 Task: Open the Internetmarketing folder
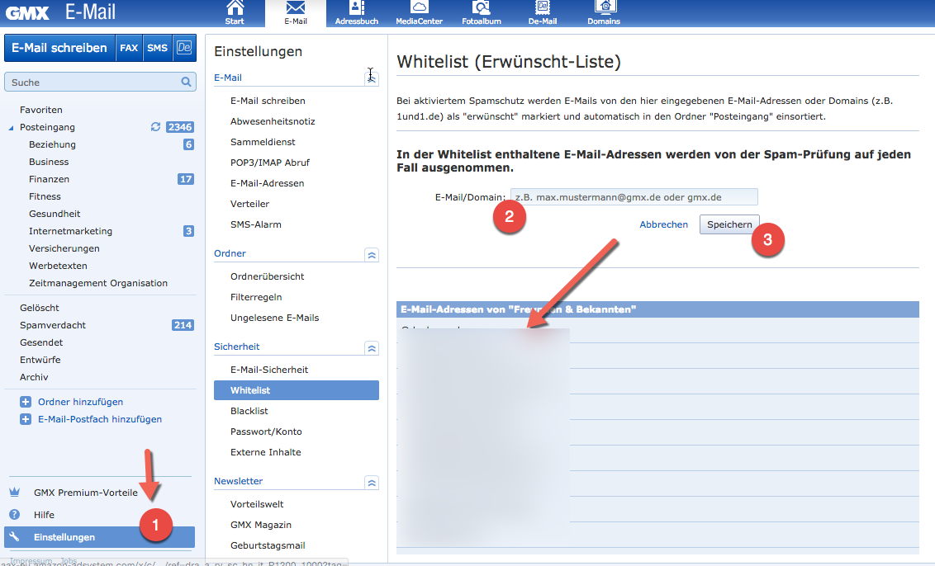click(x=70, y=230)
